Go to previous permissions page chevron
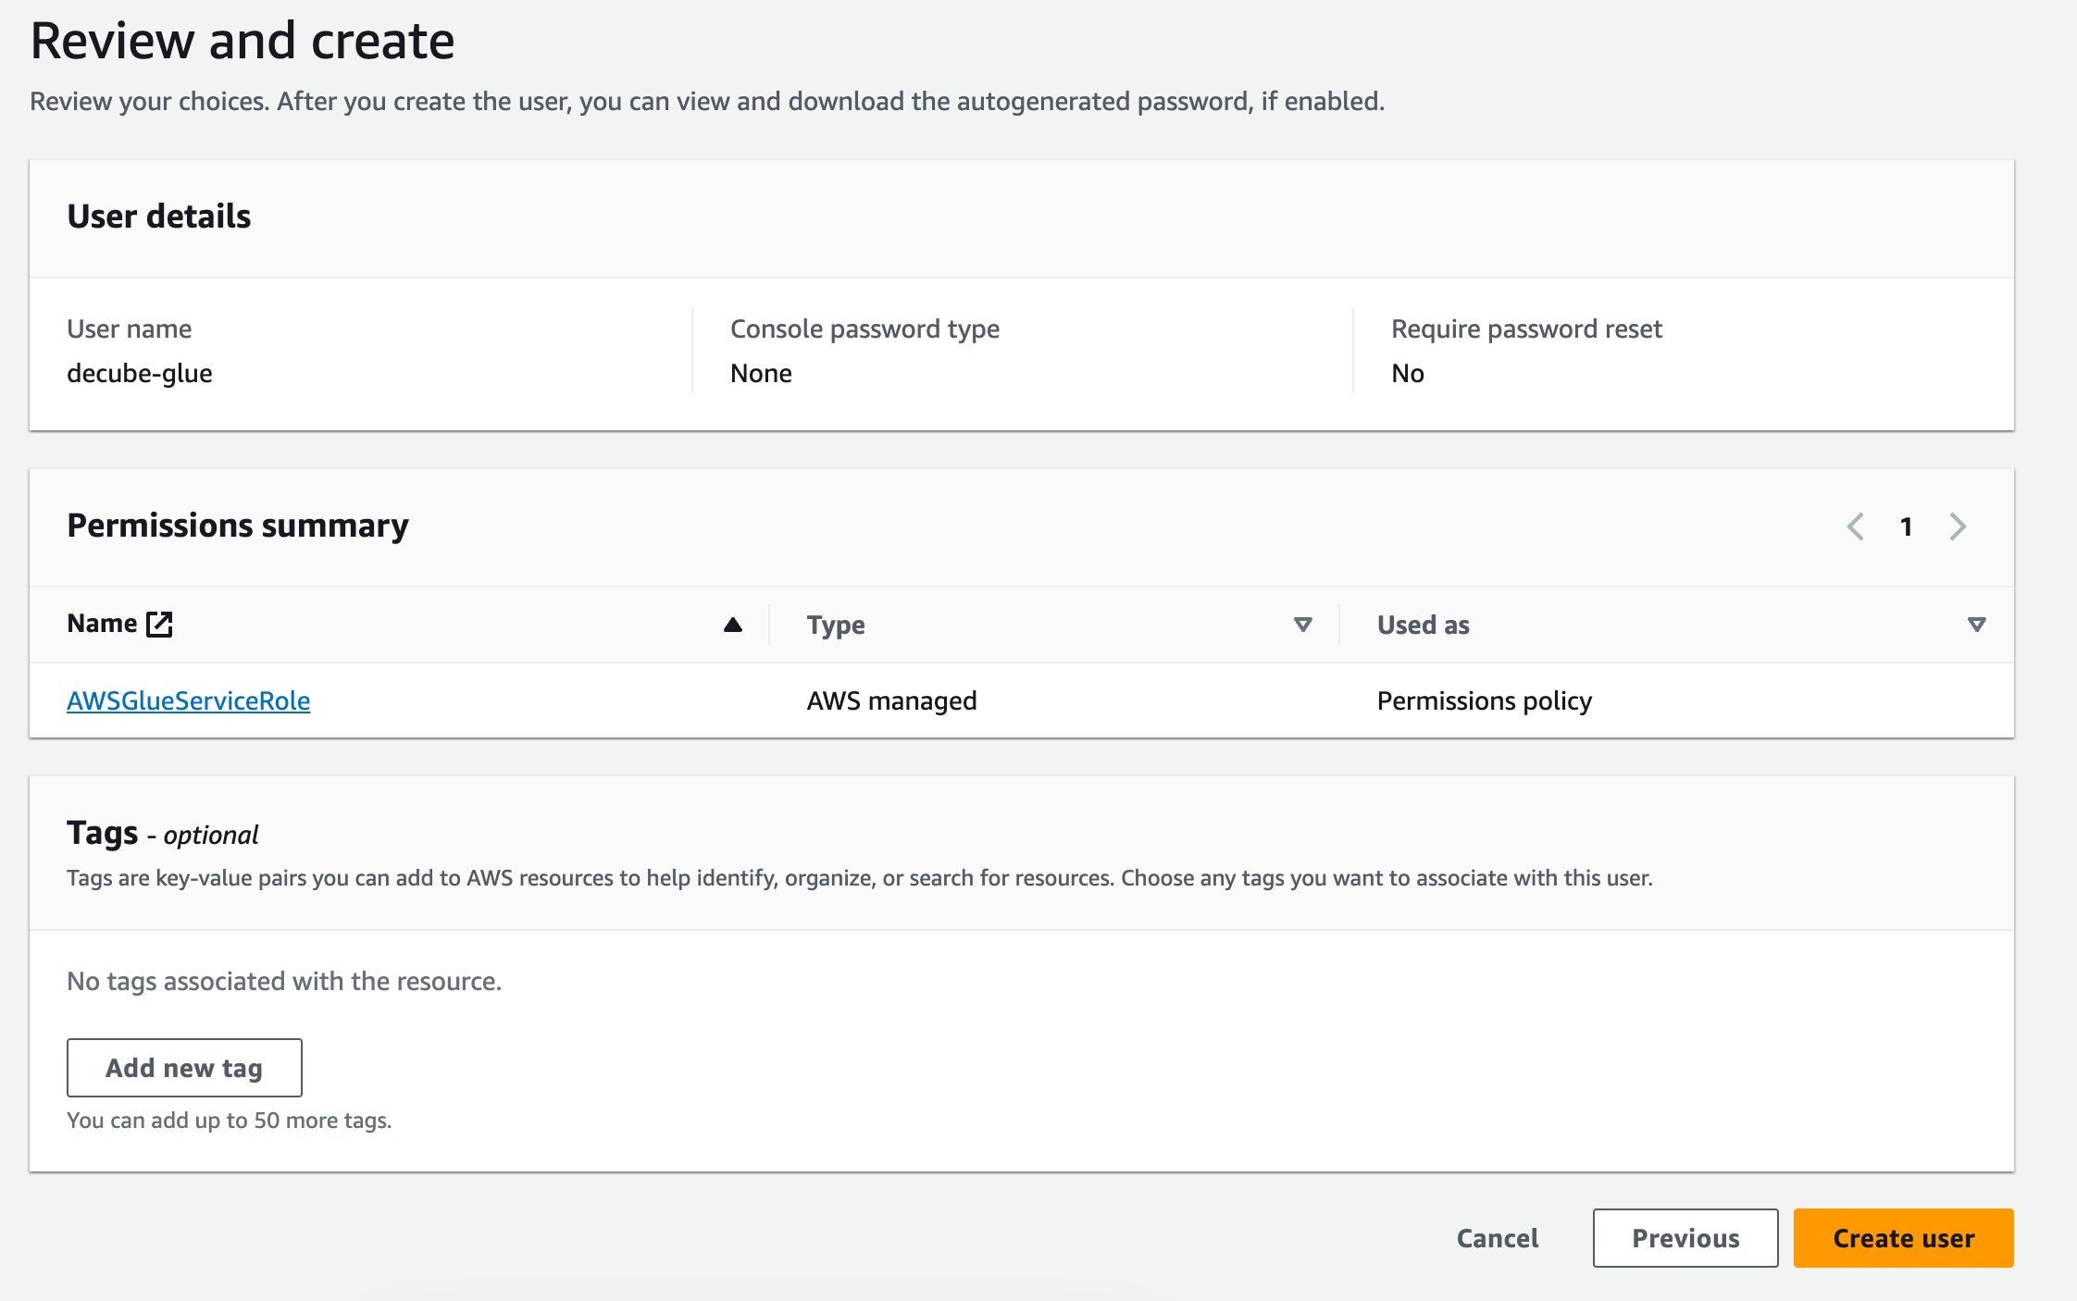Screen dimensions: 2077x1301 coord(1855,527)
